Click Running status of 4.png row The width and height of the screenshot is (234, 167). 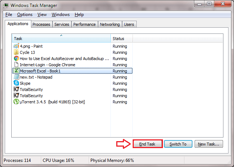[120, 46]
